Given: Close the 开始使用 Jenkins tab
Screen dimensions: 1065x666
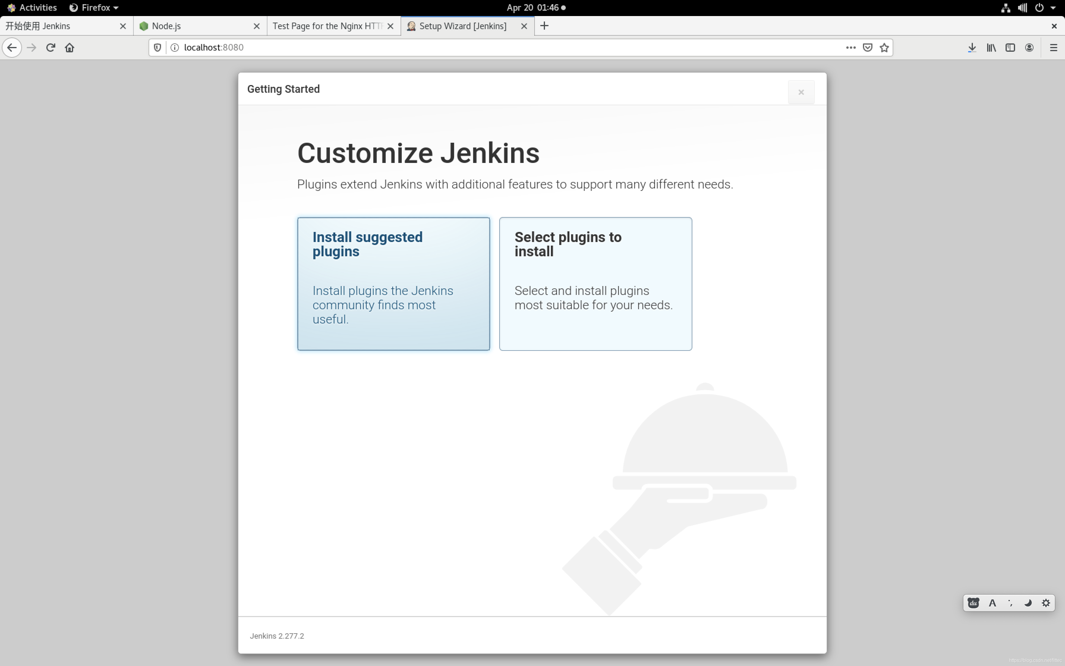Looking at the screenshot, I should (x=123, y=26).
